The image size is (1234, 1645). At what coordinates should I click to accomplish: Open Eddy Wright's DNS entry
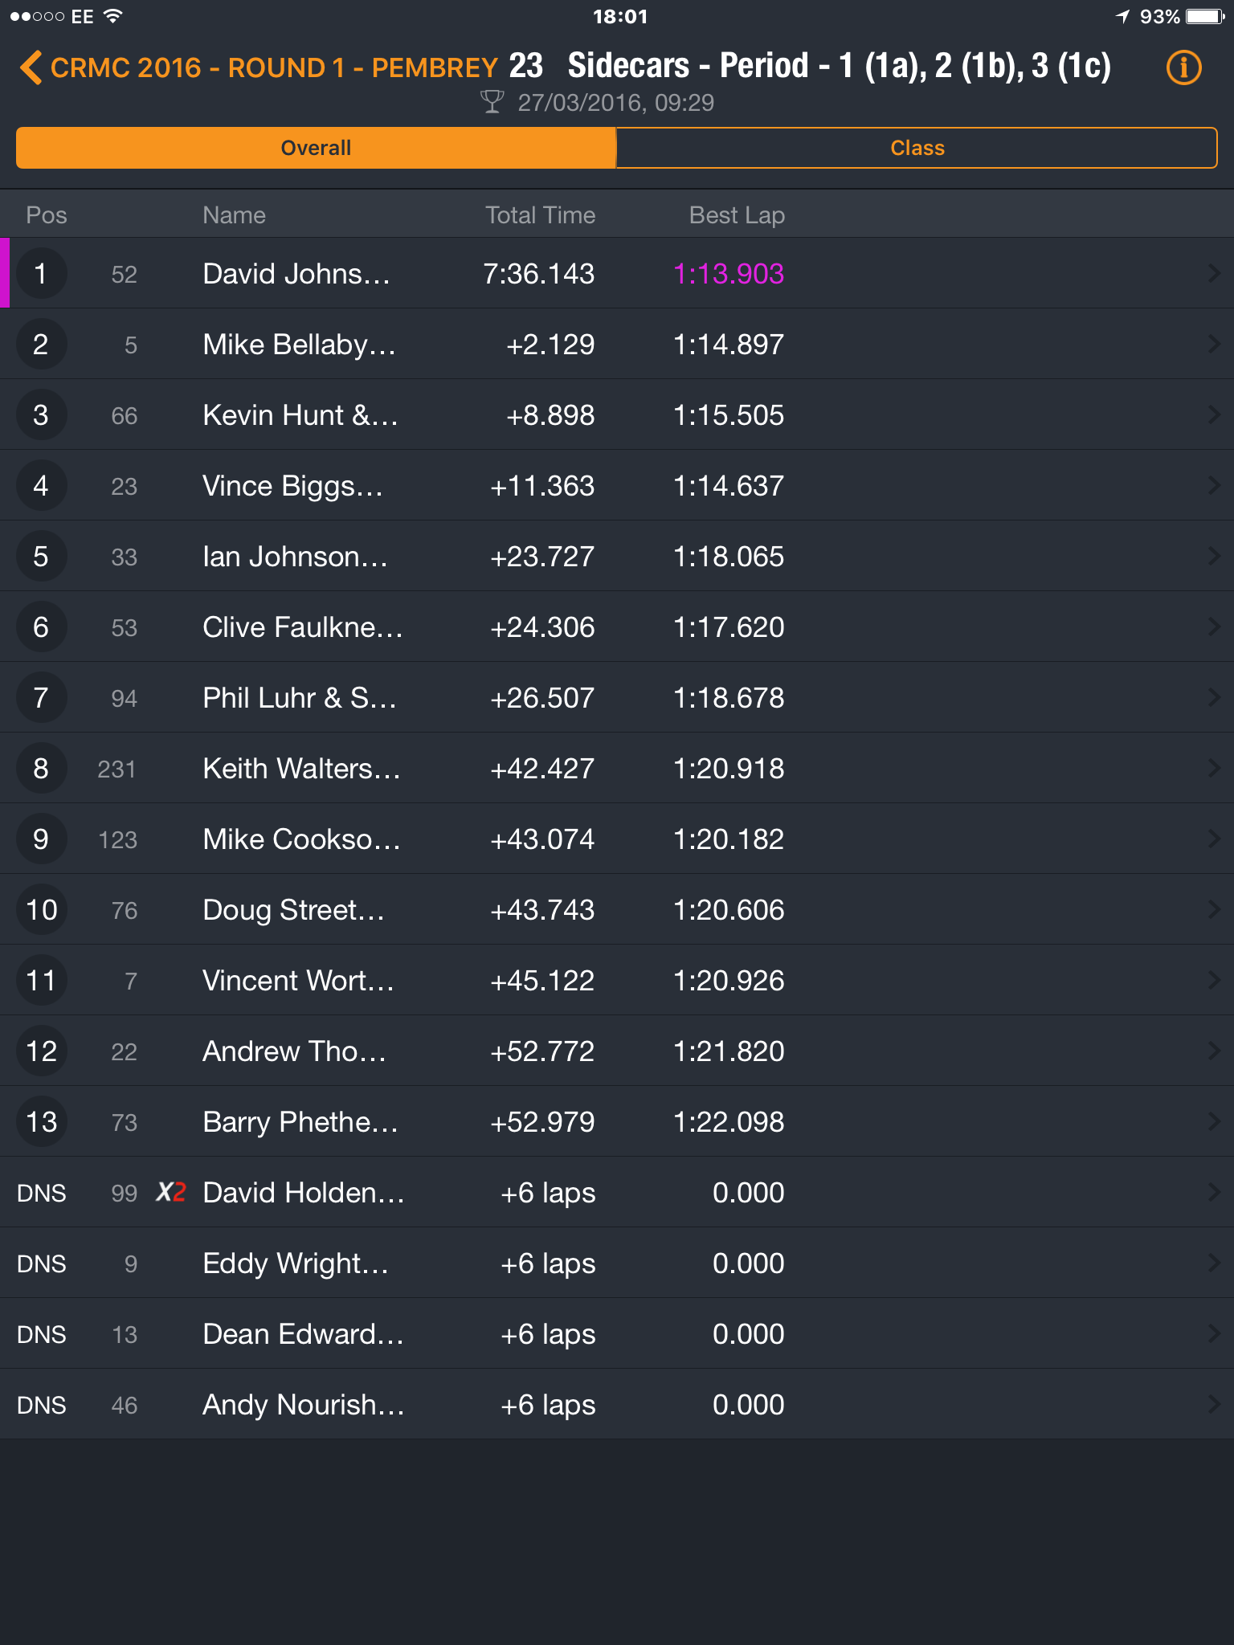617,1263
